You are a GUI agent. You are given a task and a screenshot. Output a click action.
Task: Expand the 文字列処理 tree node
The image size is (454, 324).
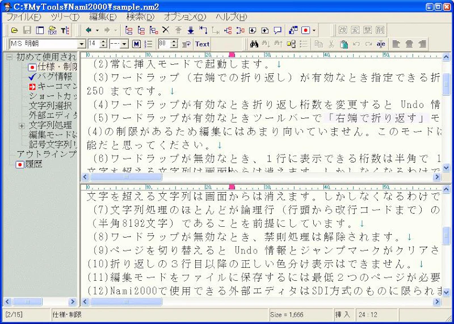coord(22,125)
